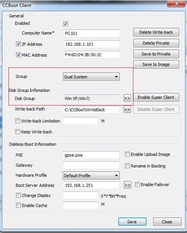
Task: Check the Enable Failover box
Action: (x=137, y=185)
